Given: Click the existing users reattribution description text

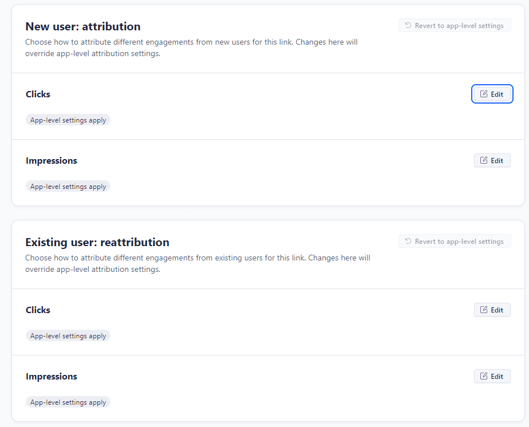Looking at the screenshot, I should point(198,264).
